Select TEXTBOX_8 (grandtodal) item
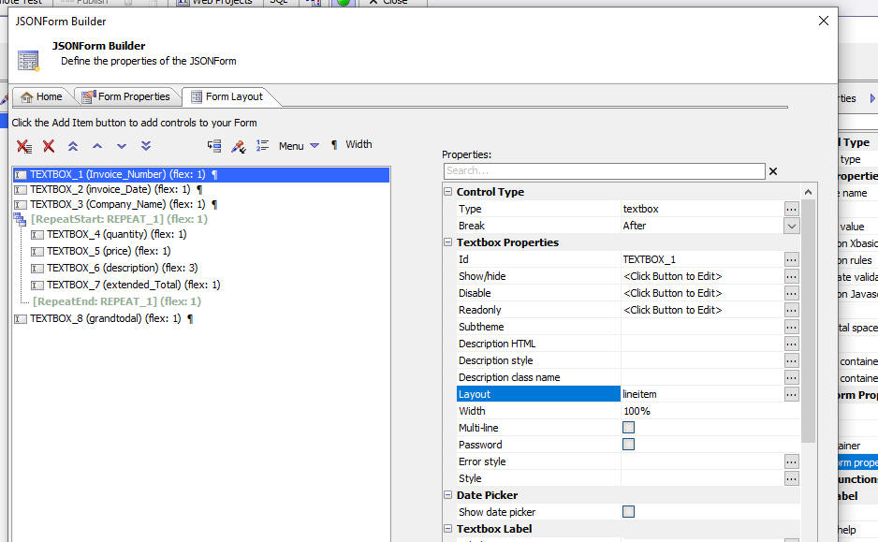Image resolution: width=878 pixels, height=542 pixels. 105,318
